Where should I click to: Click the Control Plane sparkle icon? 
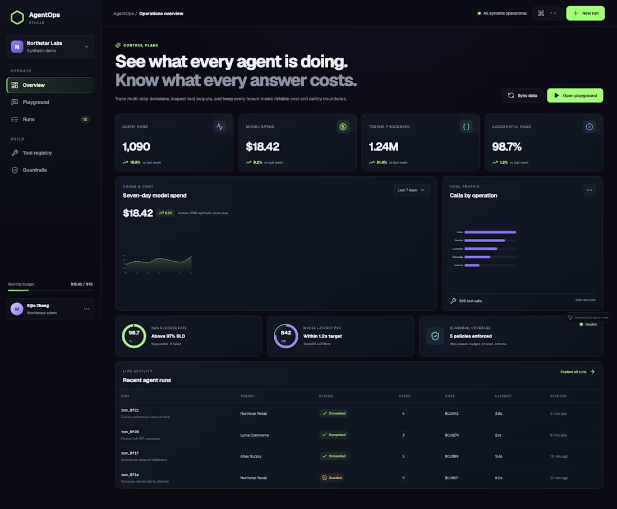(x=118, y=45)
